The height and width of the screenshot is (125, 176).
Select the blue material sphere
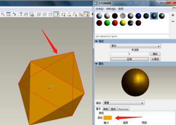click(138, 16)
